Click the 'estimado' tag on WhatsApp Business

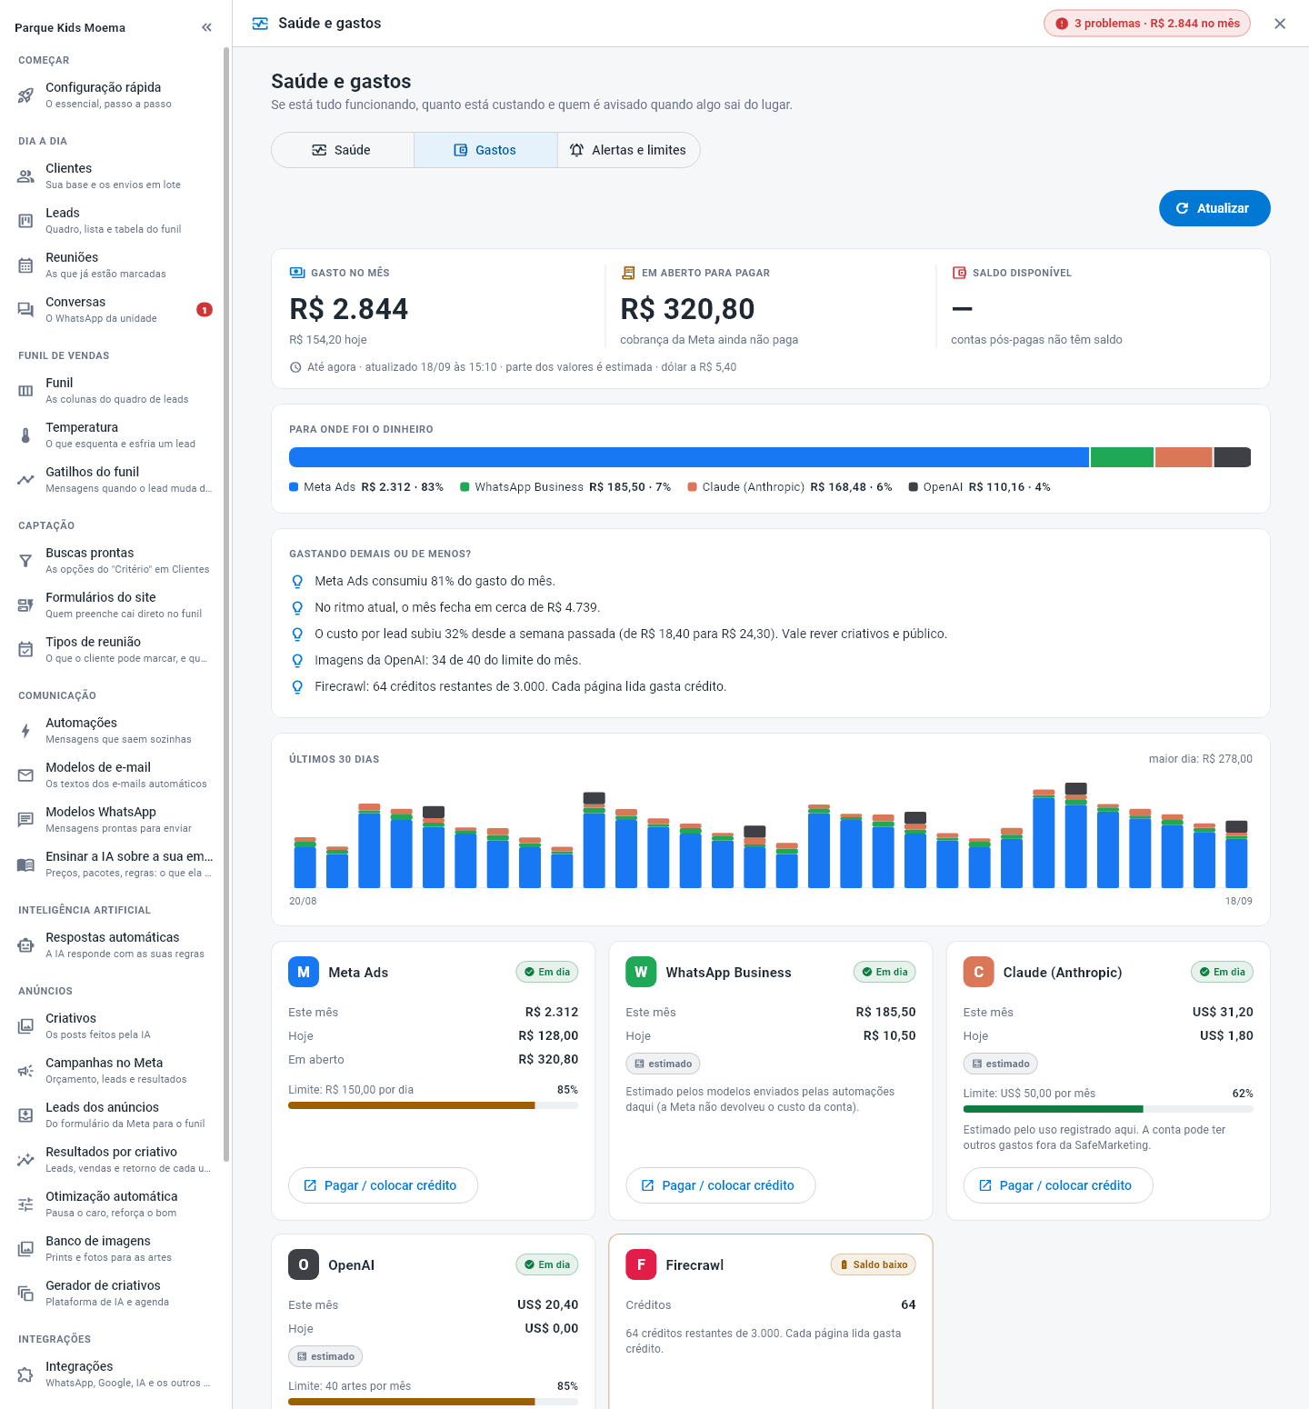pyautogui.click(x=664, y=1064)
